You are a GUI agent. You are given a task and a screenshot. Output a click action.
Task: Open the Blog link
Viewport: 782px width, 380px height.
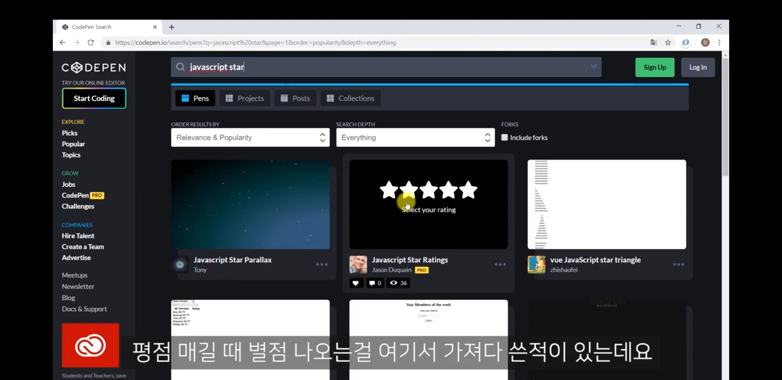[x=68, y=297]
